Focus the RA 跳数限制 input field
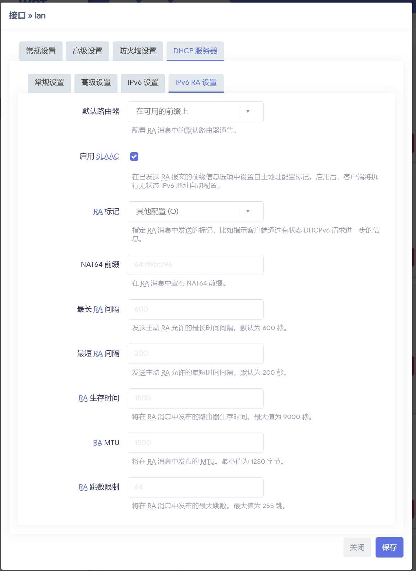 (x=195, y=487)
